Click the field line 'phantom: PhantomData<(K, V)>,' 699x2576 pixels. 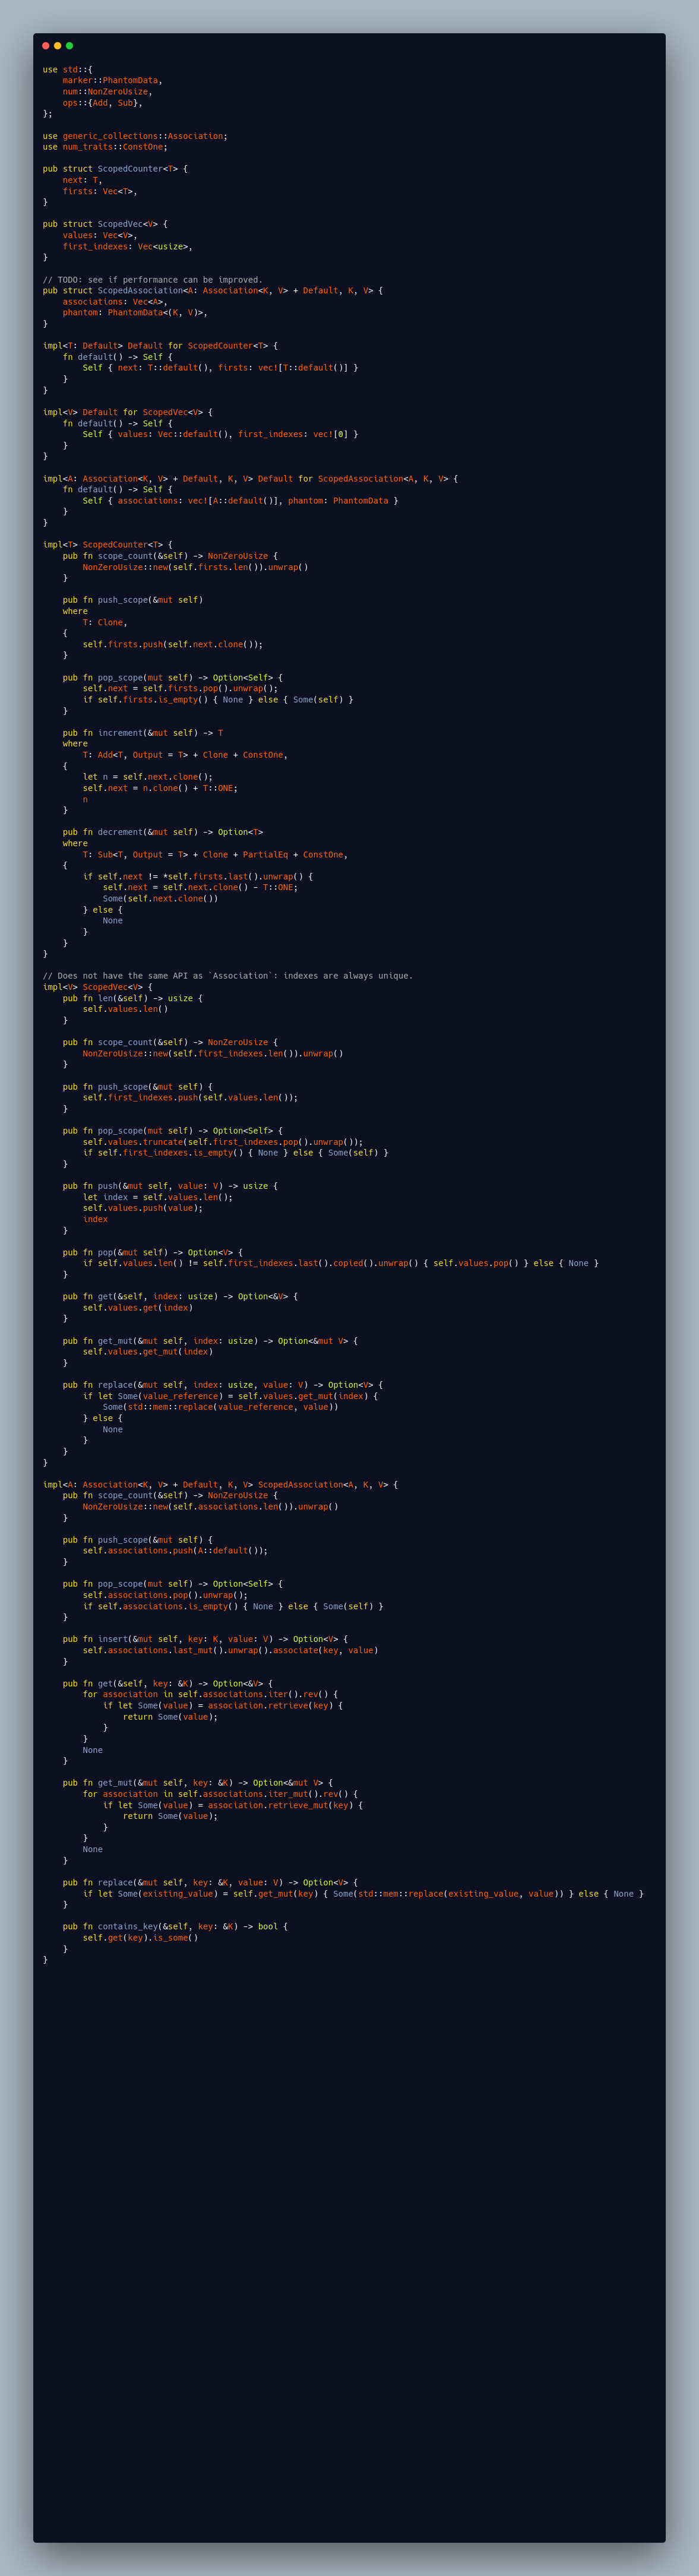pos(135,313)
